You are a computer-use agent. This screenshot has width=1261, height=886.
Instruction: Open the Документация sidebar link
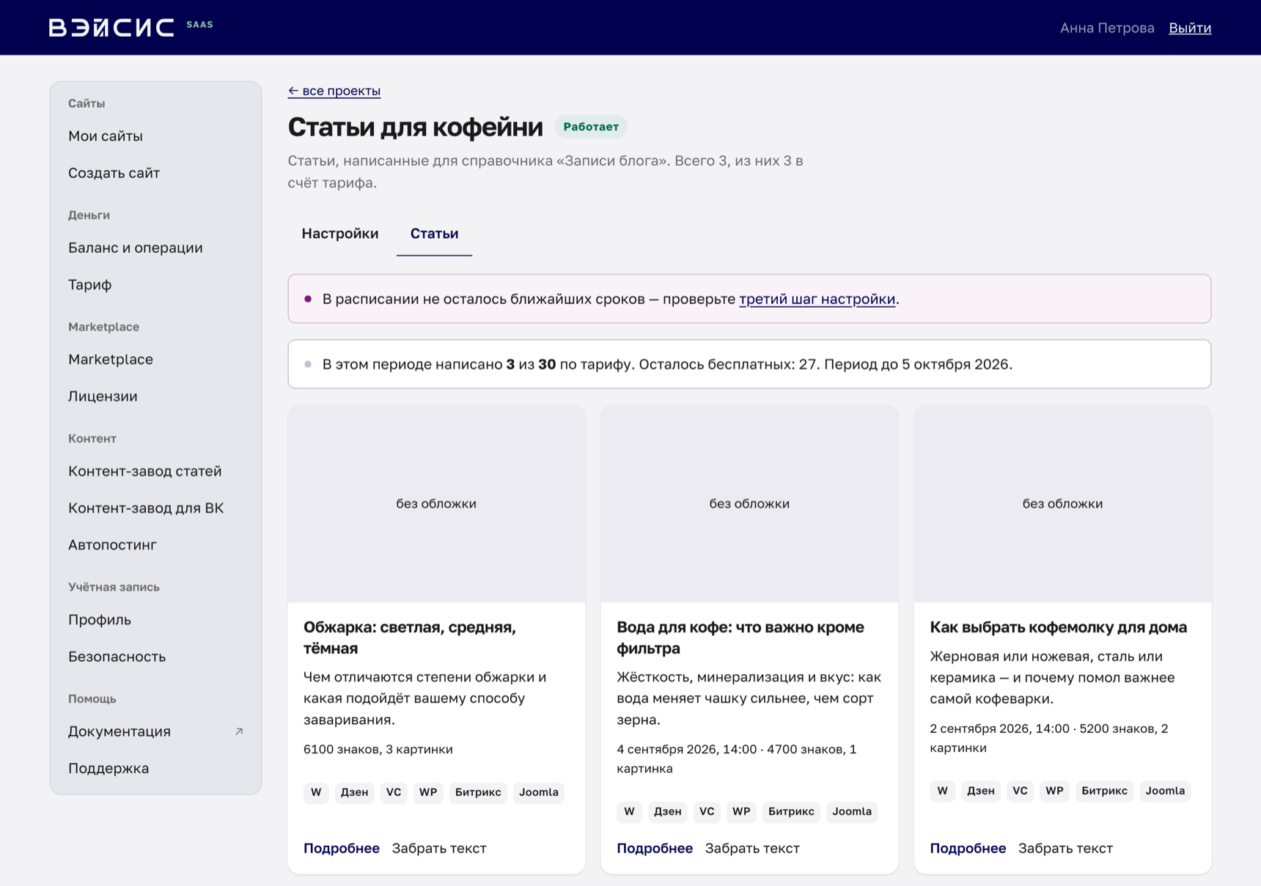click(x=155, y=731)
